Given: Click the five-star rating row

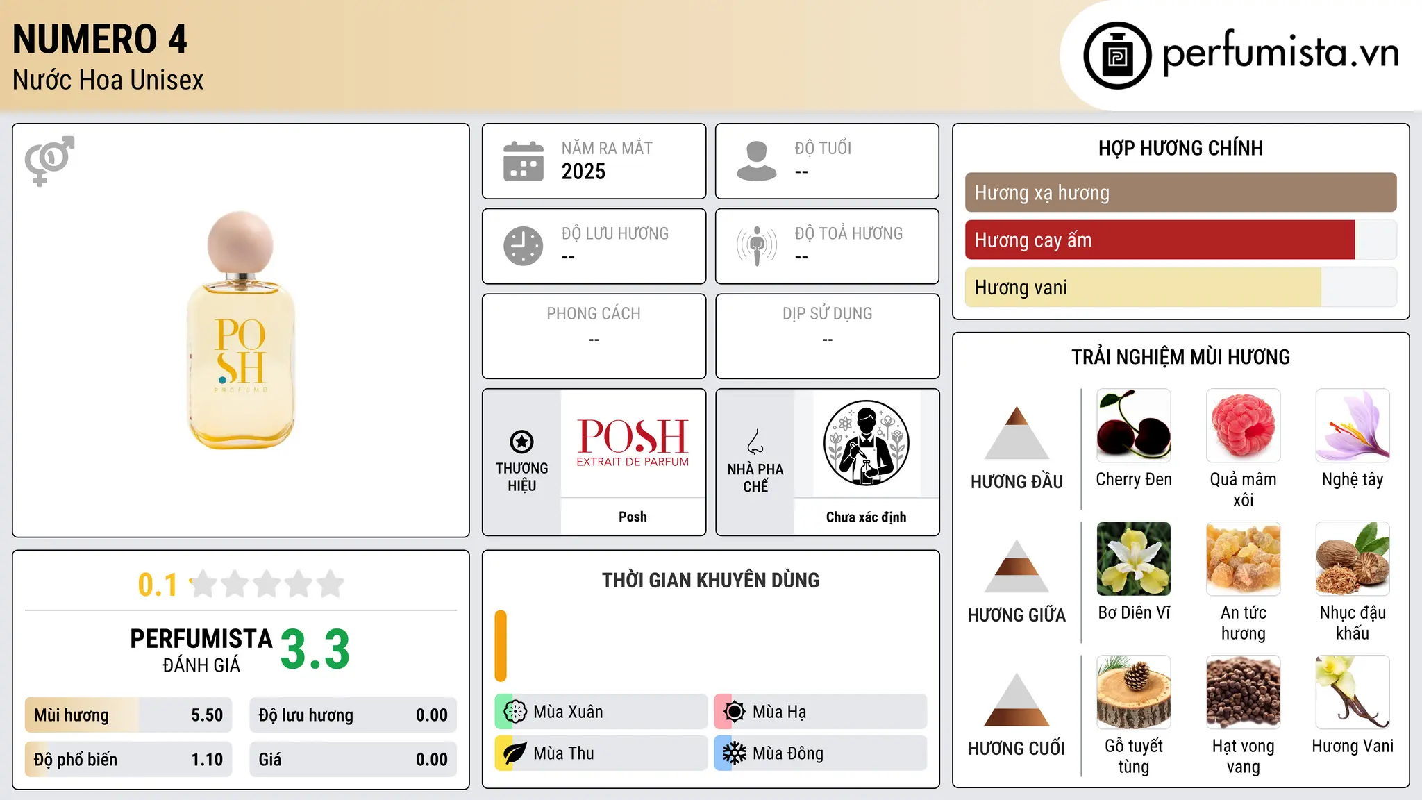Looking at the screenshot, I should tap(267, 584).
